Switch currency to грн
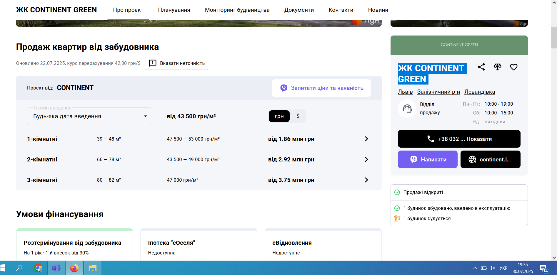557x275 pixels. coord(279,116)
